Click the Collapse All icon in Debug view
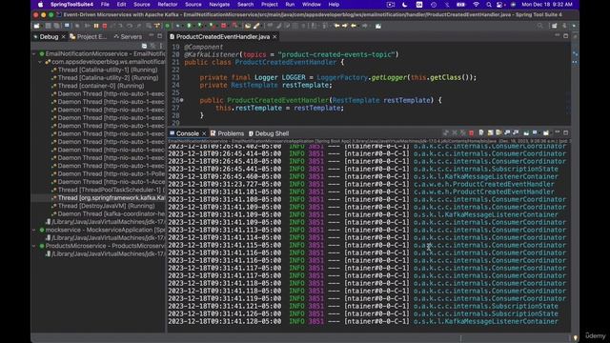 tap(144, 46)
